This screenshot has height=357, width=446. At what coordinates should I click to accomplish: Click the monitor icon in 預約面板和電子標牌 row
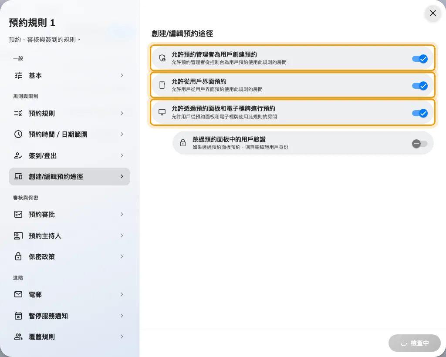point(162,112)
